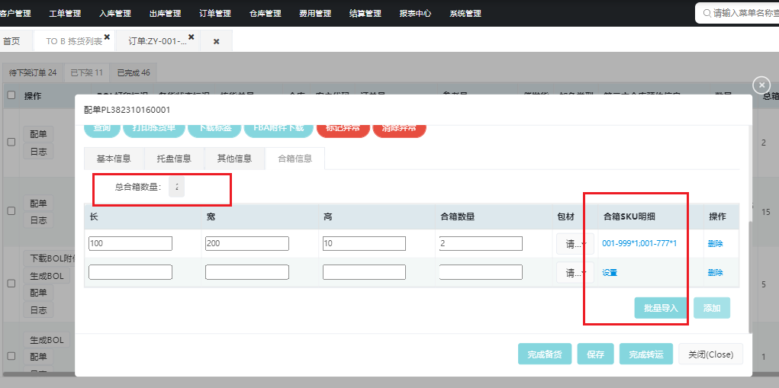
Task: Tick checkbox of bottom row with total 1
Action: tap(11, 356)
